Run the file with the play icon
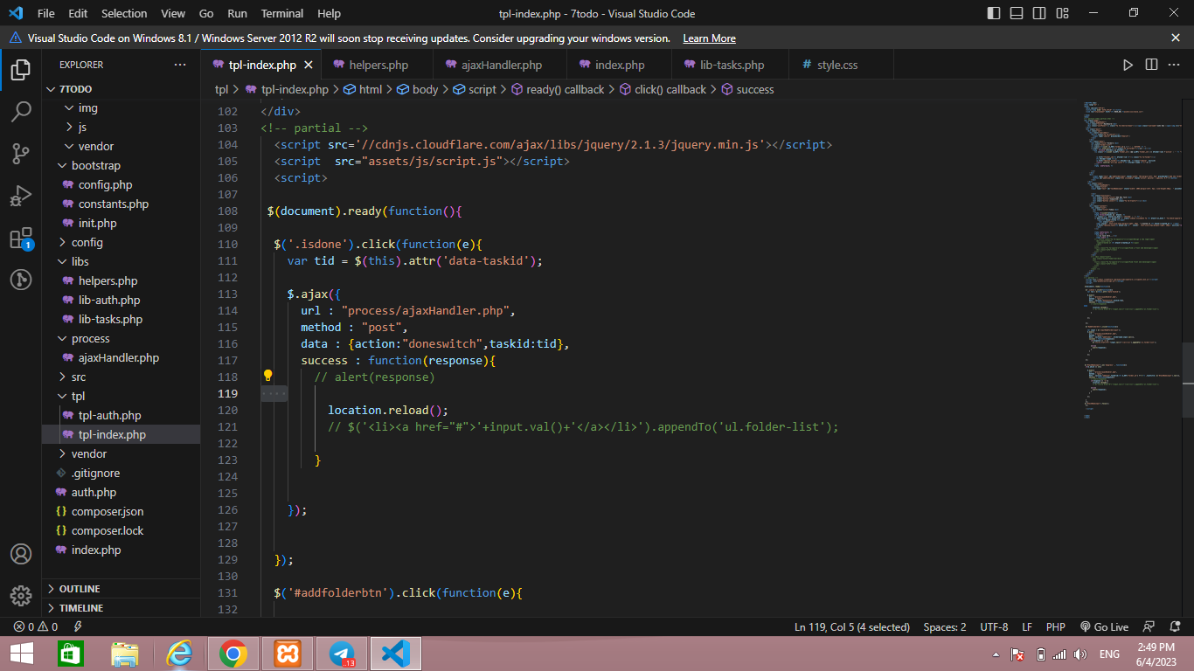The width and height of the screenshot is (1194, 671). click(x=1128, y=65)
